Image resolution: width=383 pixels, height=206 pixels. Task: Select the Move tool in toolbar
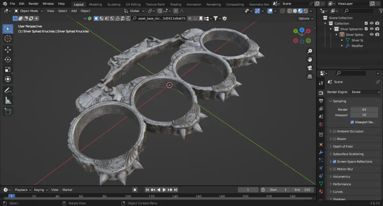tap(8, 49)
